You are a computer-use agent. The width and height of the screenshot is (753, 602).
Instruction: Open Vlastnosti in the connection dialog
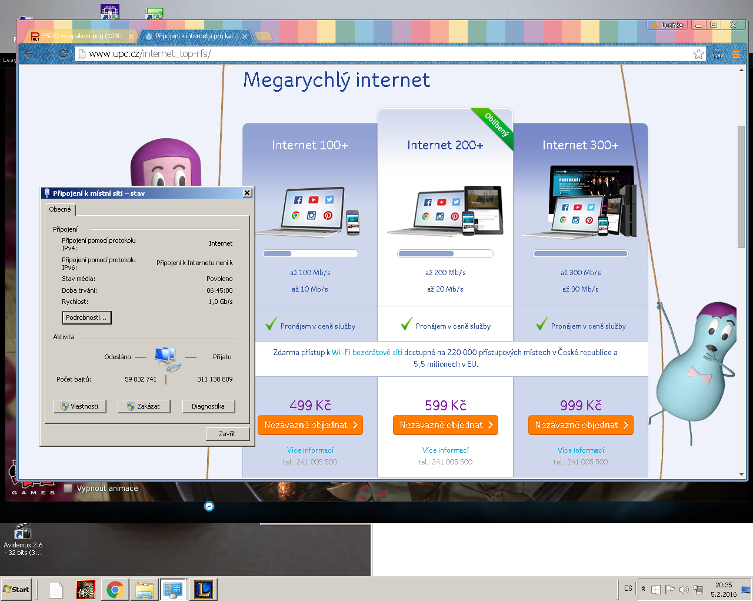pos(80,406)
